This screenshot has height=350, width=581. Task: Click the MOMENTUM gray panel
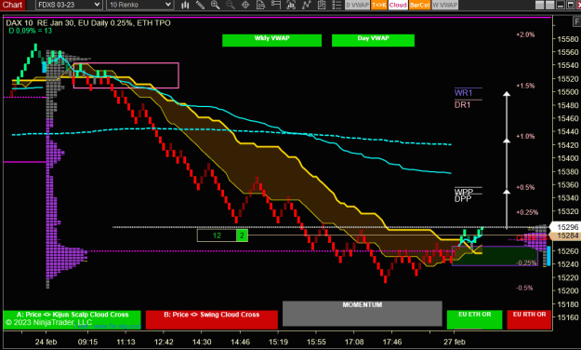tap(362, 314)
